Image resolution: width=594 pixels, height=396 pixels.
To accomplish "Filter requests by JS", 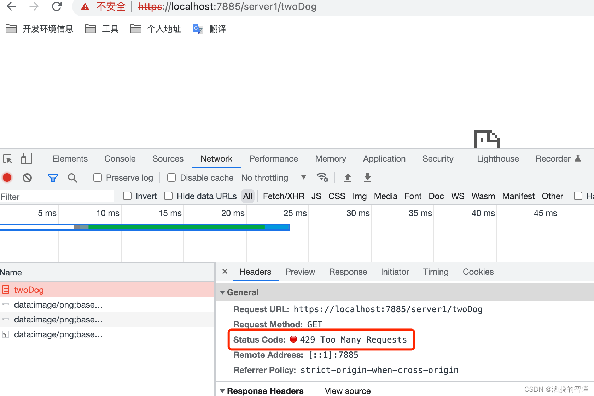I will point(316,196).
